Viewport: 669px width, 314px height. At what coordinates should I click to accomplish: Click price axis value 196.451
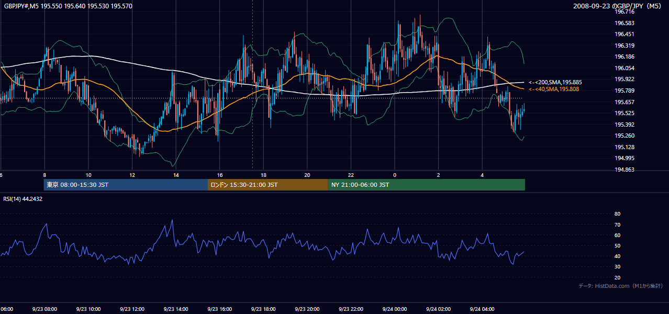coord(625,34)
